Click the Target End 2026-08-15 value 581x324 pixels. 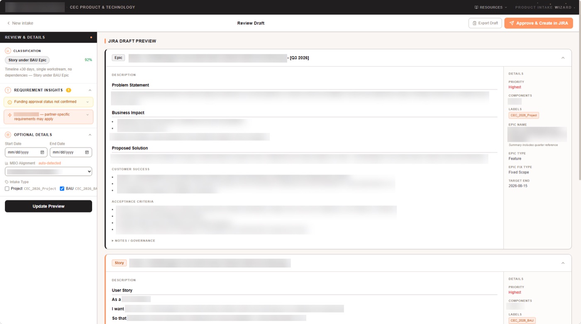[518, 186]
